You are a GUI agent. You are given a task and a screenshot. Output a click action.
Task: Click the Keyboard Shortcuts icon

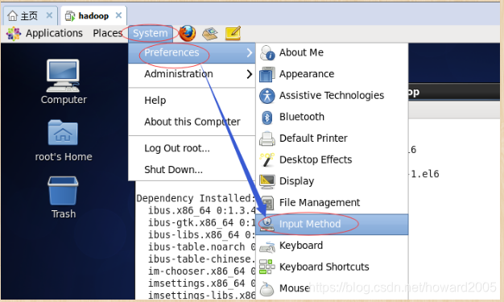click(267, 267)
